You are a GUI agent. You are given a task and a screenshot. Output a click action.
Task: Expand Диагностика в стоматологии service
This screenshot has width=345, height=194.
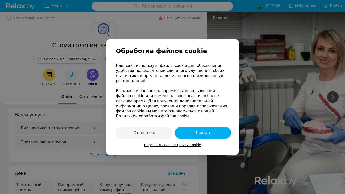point(59,128)
